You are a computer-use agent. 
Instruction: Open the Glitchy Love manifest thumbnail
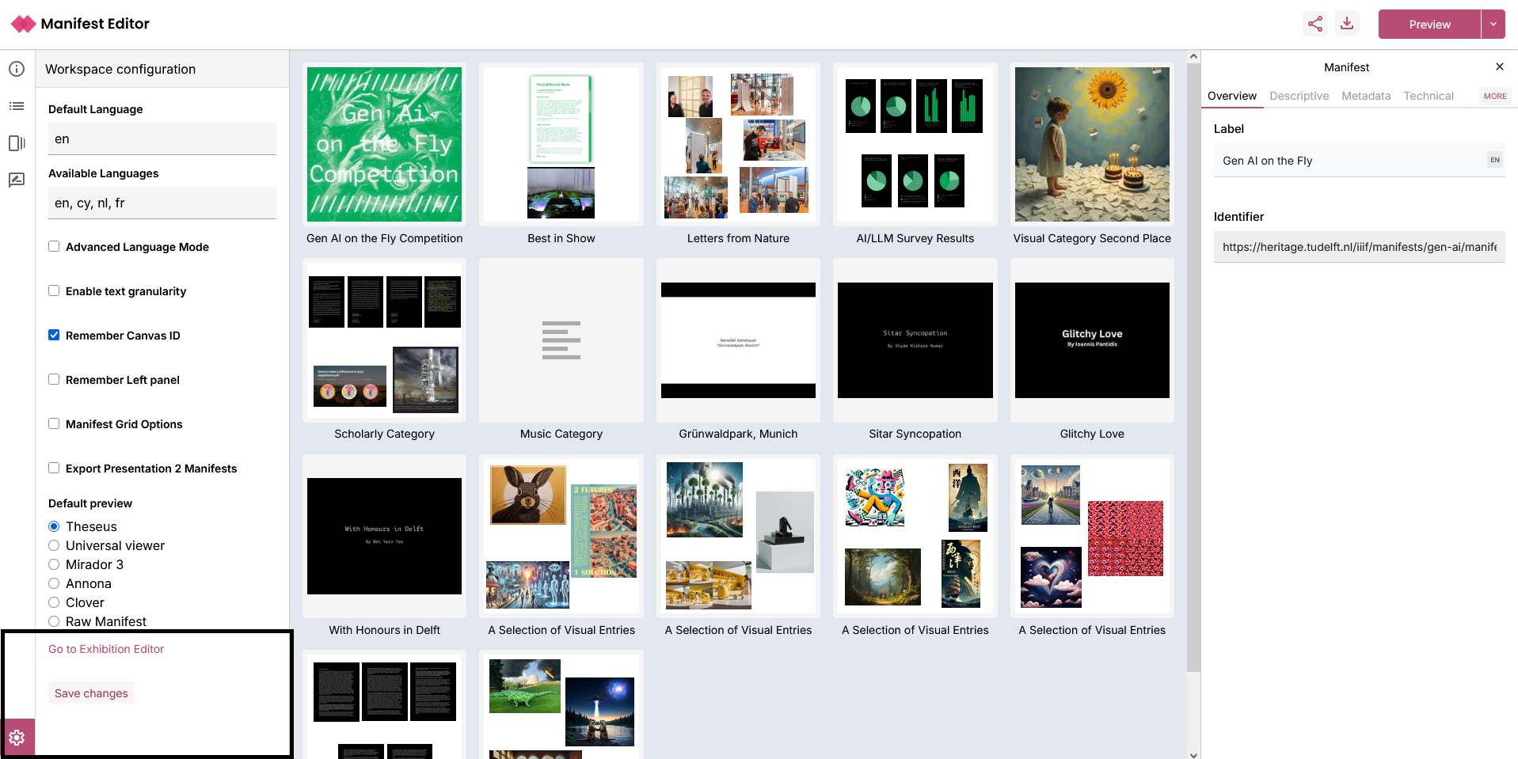coord(1091,340)
